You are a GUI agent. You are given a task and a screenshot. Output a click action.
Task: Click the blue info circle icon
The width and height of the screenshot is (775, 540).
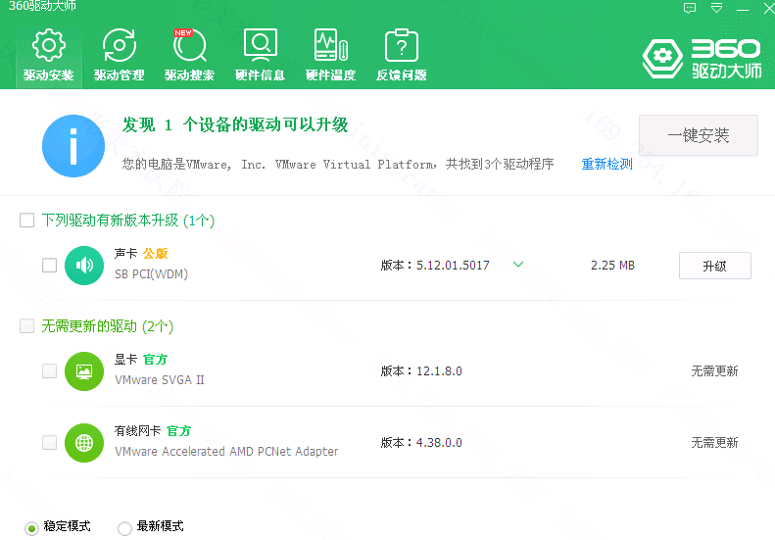click(x=73, y=146)
